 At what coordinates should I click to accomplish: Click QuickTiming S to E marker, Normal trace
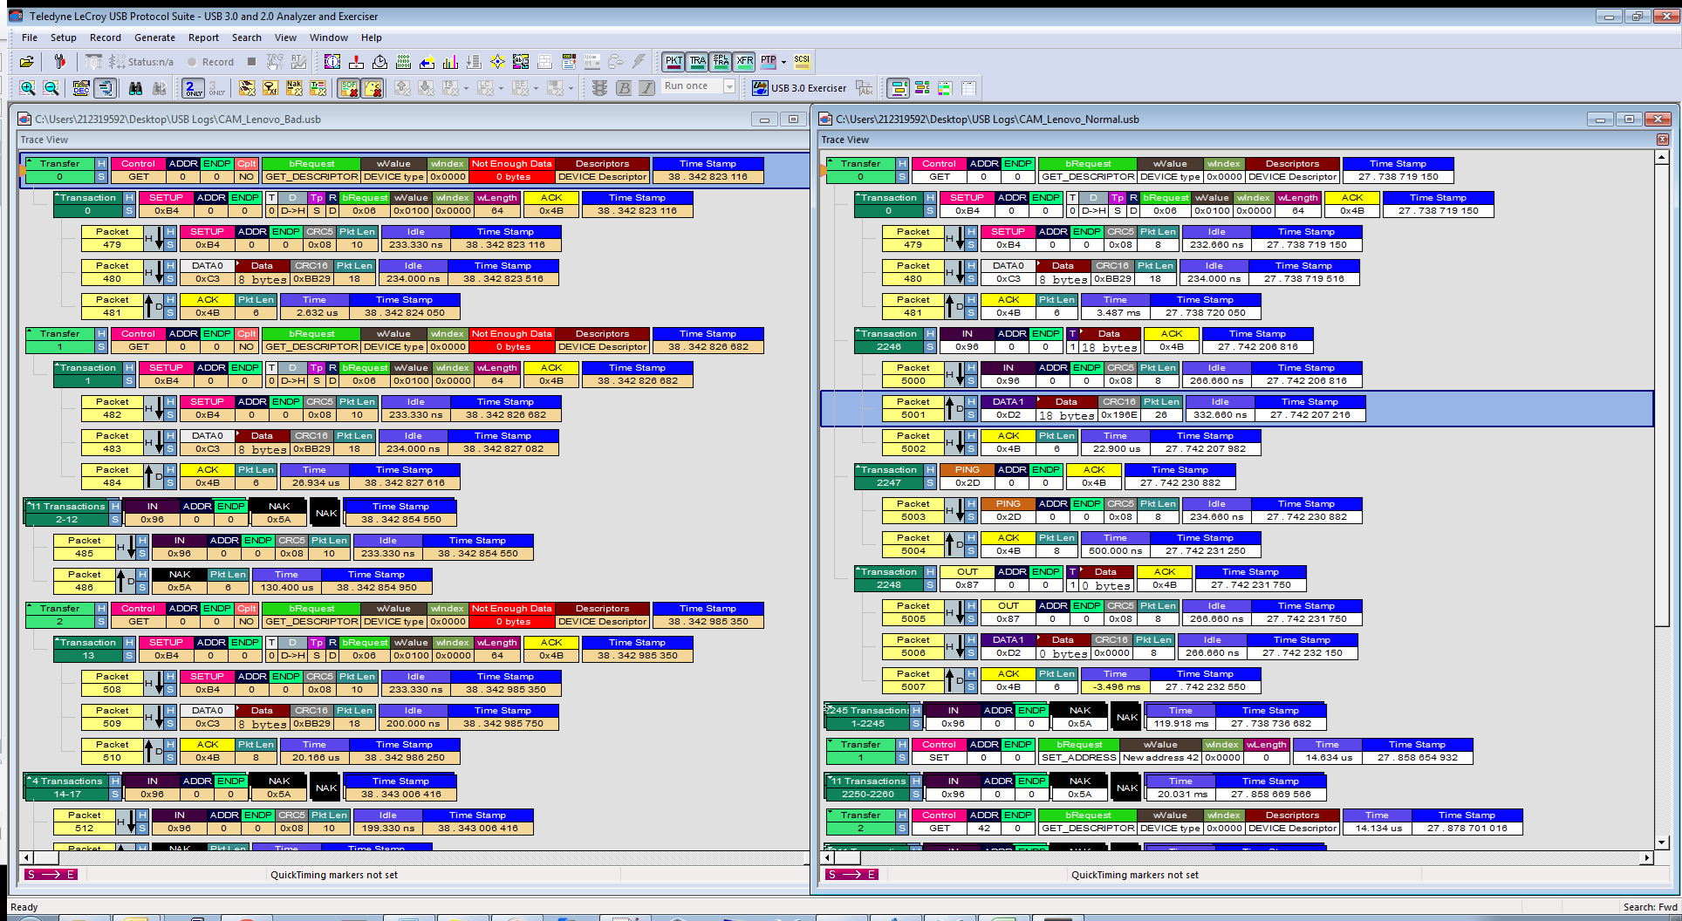851,875
